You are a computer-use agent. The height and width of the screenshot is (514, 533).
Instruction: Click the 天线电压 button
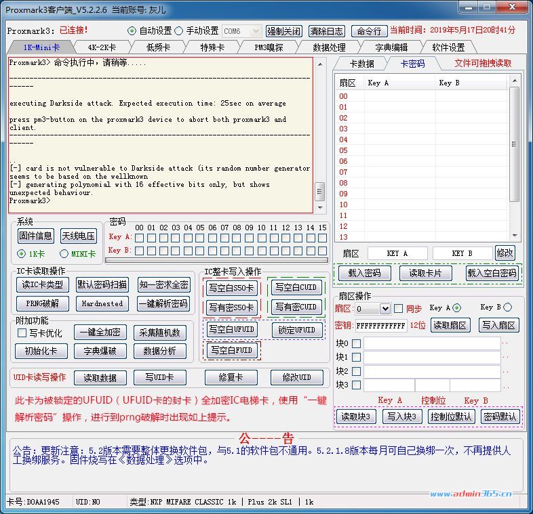coord(79,236)
